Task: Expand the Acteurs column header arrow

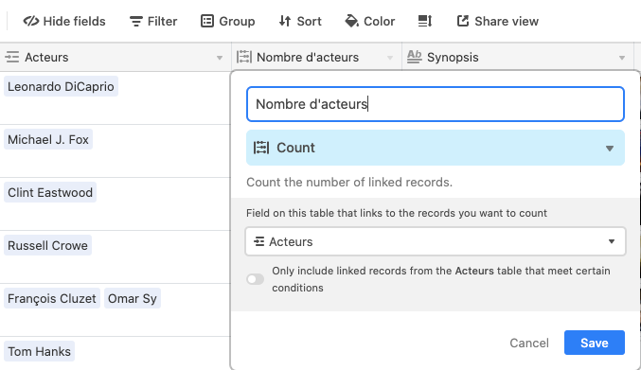Action: coord(220,58)
